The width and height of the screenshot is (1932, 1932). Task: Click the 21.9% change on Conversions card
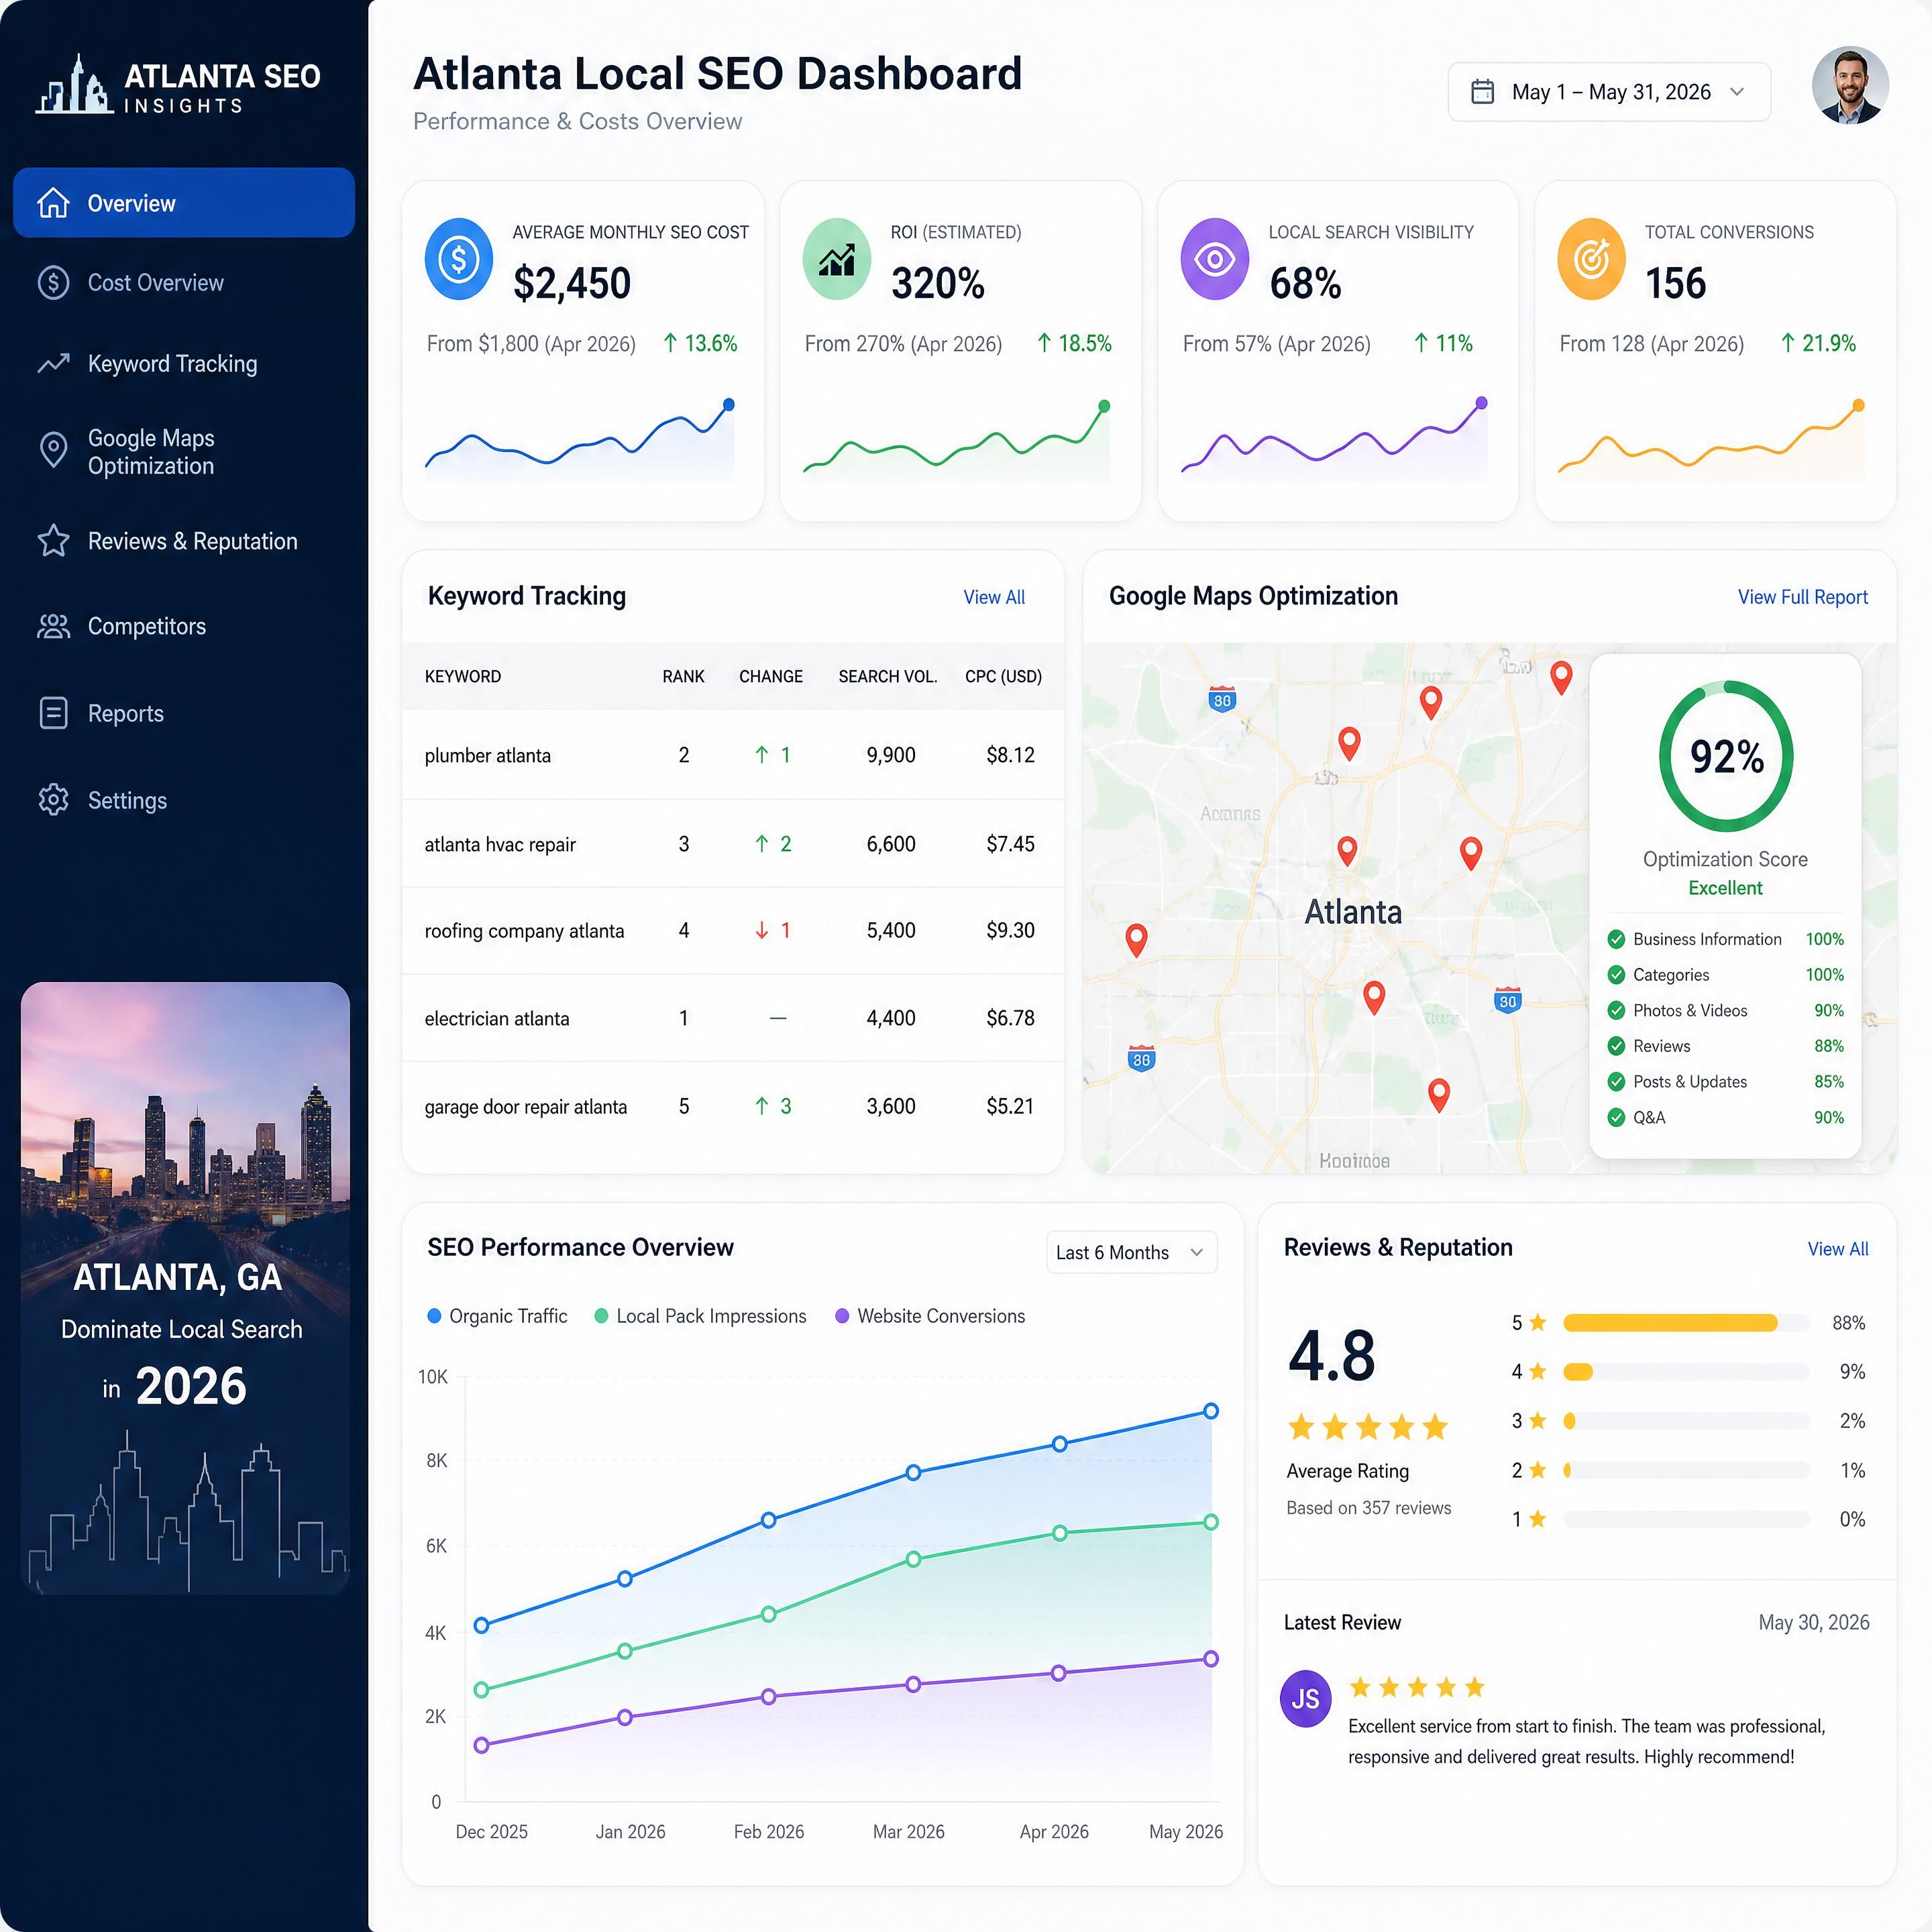click(1818, 343)
